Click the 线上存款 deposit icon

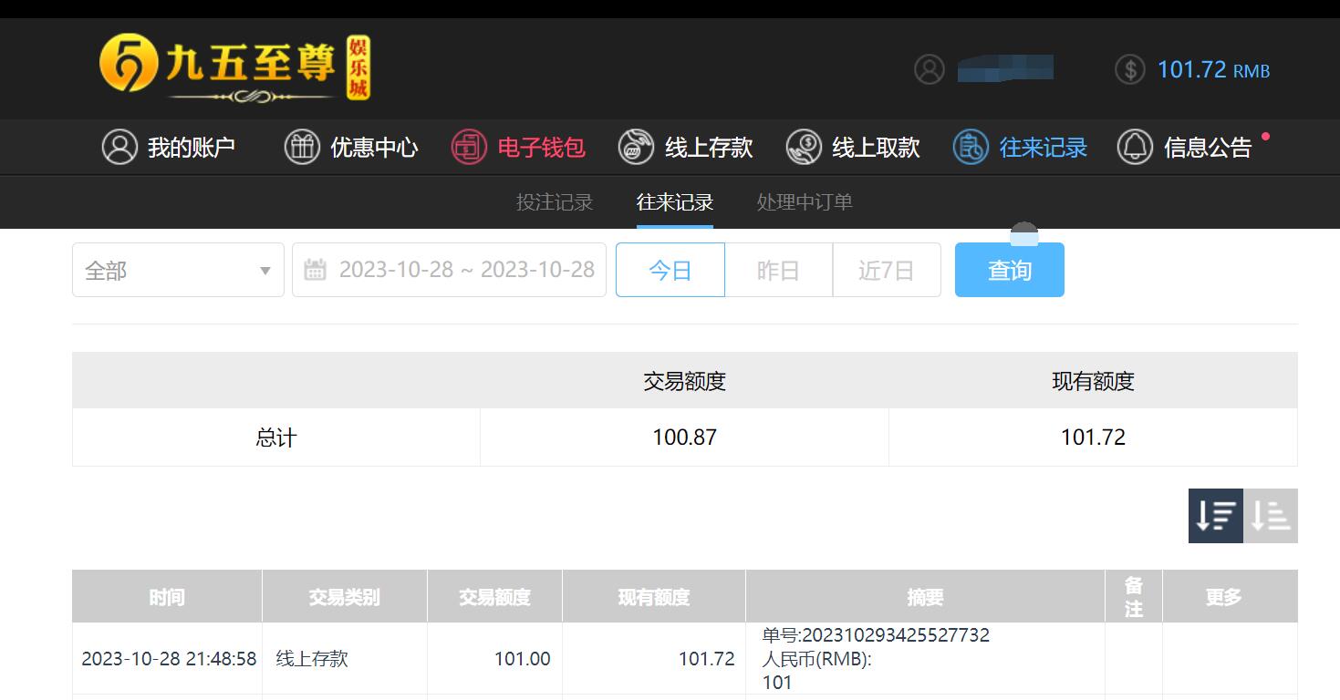click(636, 147)
